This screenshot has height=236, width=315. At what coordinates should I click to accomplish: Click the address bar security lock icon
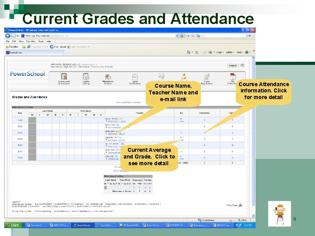coord(182,36)
